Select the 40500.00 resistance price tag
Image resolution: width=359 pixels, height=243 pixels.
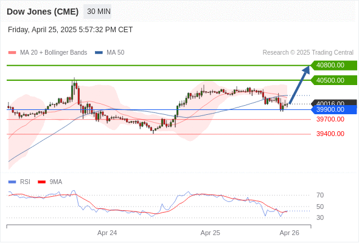point(334,80)
